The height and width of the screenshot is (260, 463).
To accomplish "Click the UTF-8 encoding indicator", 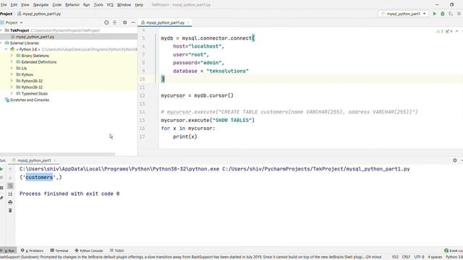I will pos(419,257).
